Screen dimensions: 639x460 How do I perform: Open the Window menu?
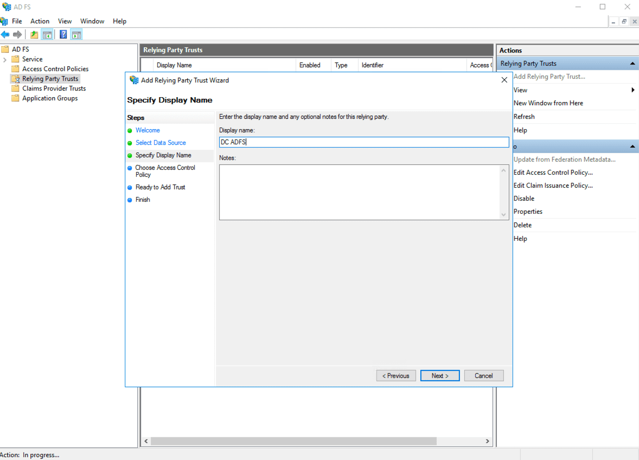click(x=92, y=21)
